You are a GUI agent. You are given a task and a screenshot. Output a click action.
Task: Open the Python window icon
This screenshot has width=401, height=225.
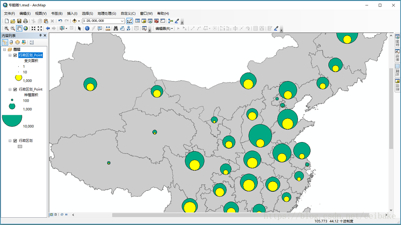[163, 21]
